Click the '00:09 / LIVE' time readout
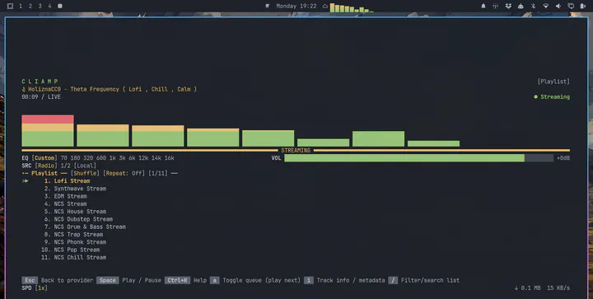The height and width of the screenshot is (299, 593). coord(41,97)
